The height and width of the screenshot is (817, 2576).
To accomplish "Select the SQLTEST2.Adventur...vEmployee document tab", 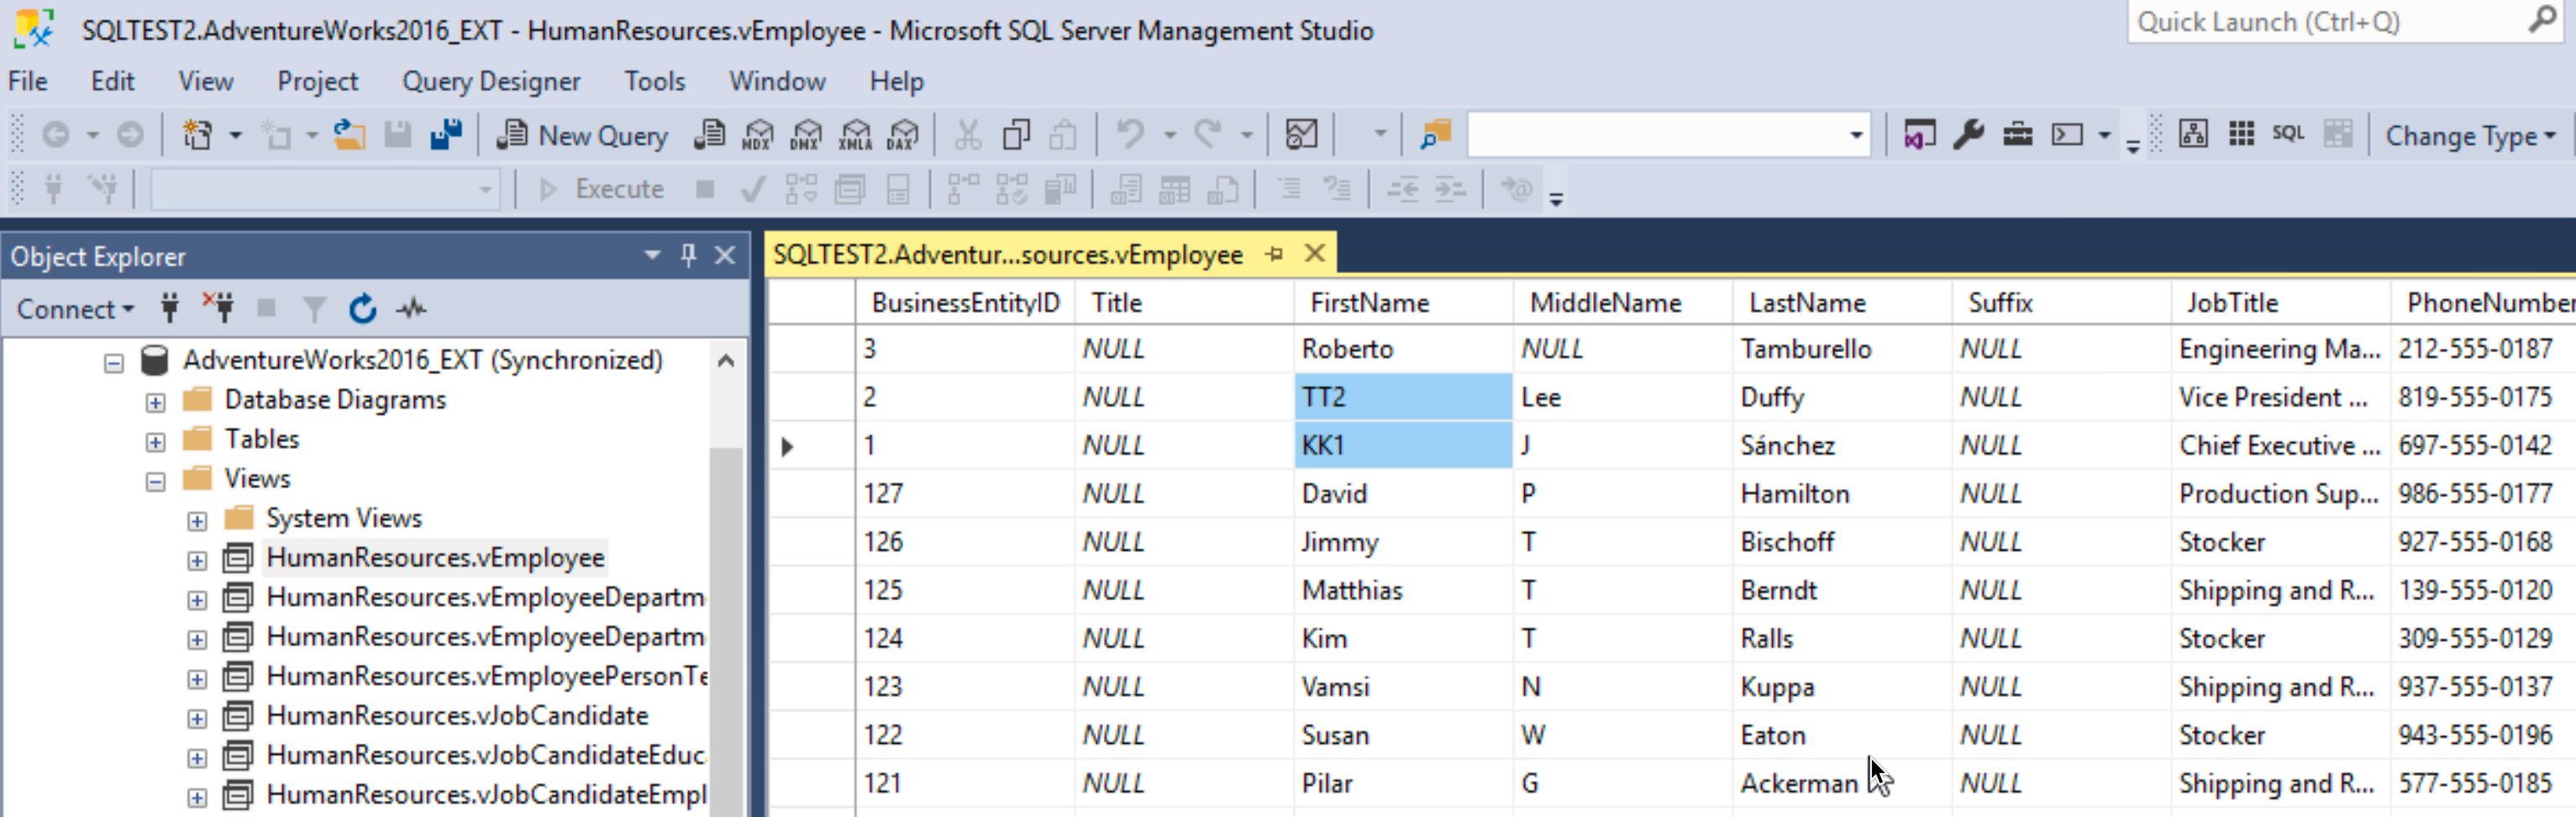I will coord(1007,254).
